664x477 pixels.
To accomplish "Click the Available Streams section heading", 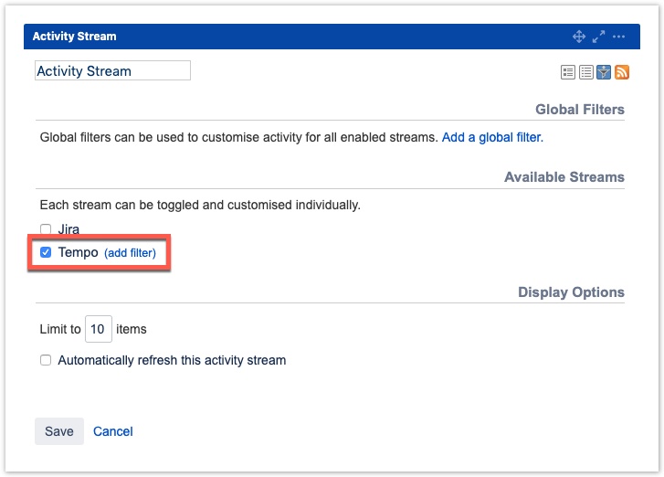I will click(564, 177).
